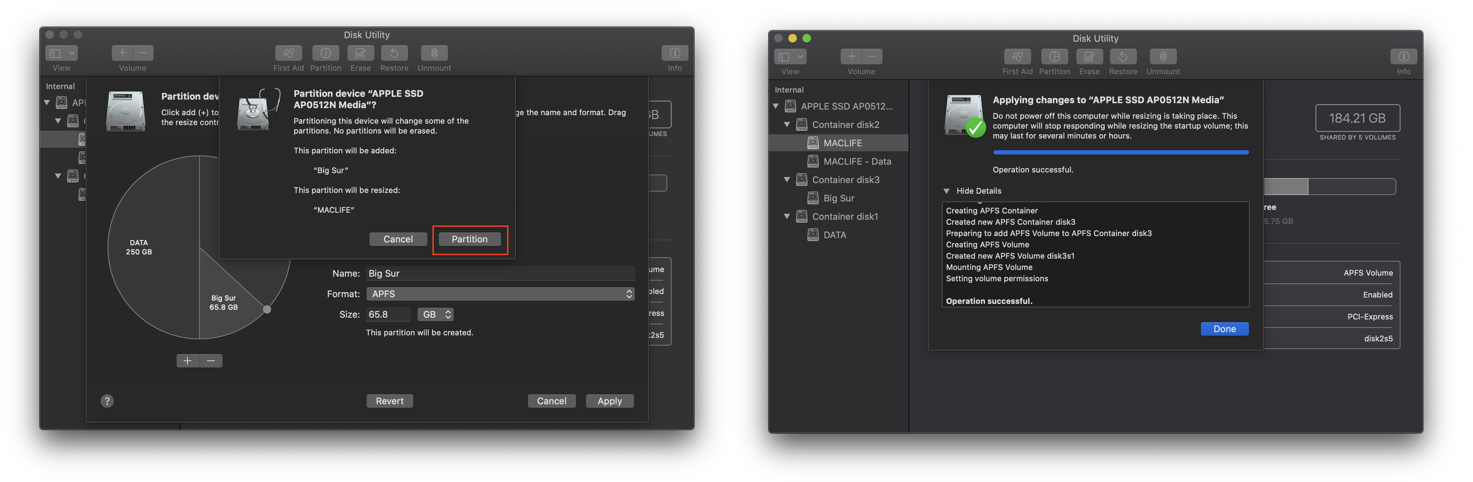Viewport: 1473px width, 482px height.
Task: Click the blue Done button
Action: pos(1224,329)
